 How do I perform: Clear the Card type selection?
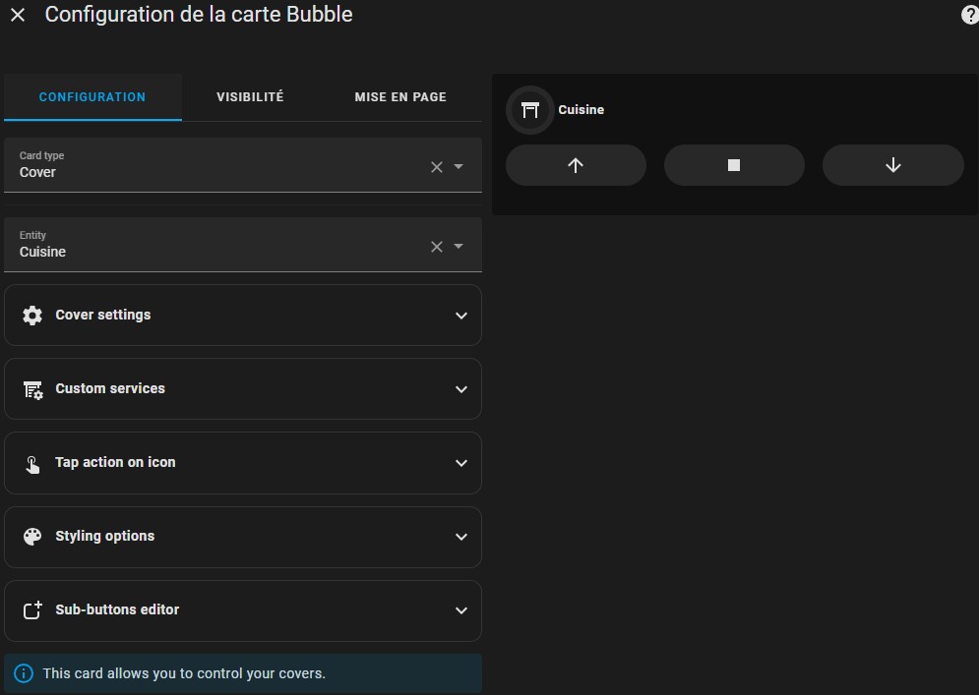(x=437, y=166)
